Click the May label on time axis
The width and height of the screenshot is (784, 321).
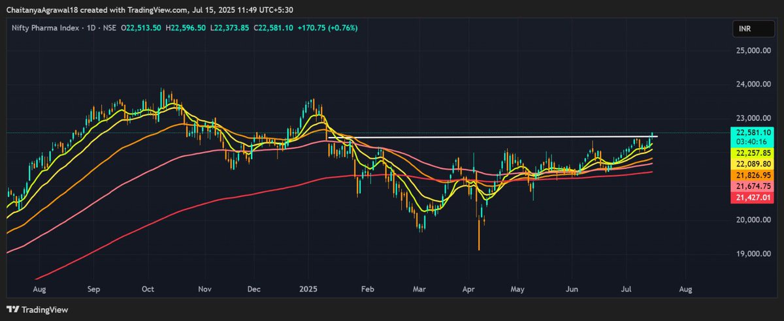[518, 288]
